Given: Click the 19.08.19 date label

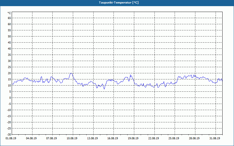Looking at the screenshot, I should tap(133, 138).
